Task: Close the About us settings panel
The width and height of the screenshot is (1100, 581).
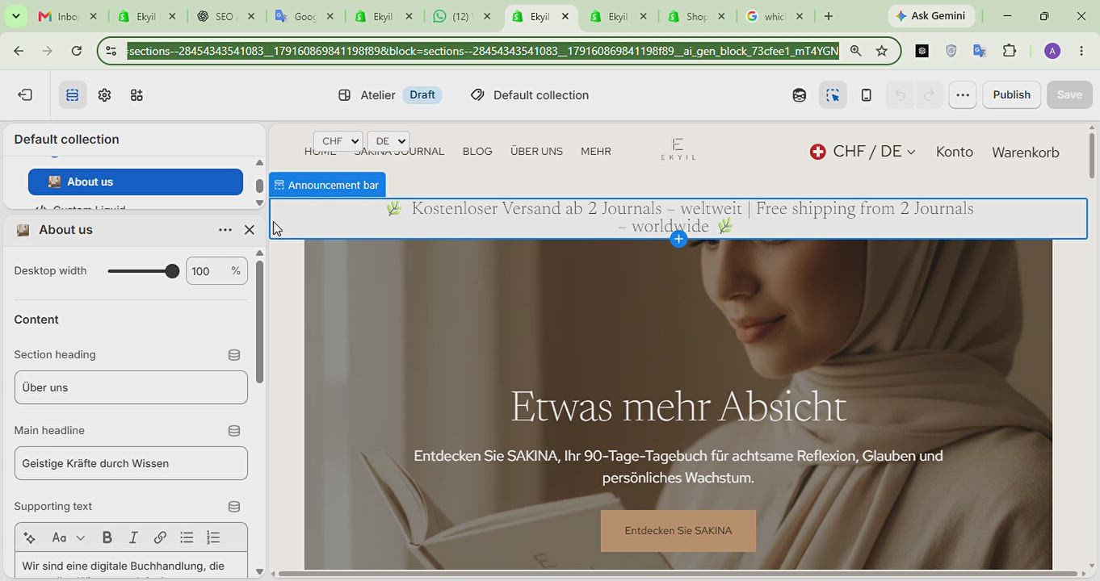Action: coord(250,230)
